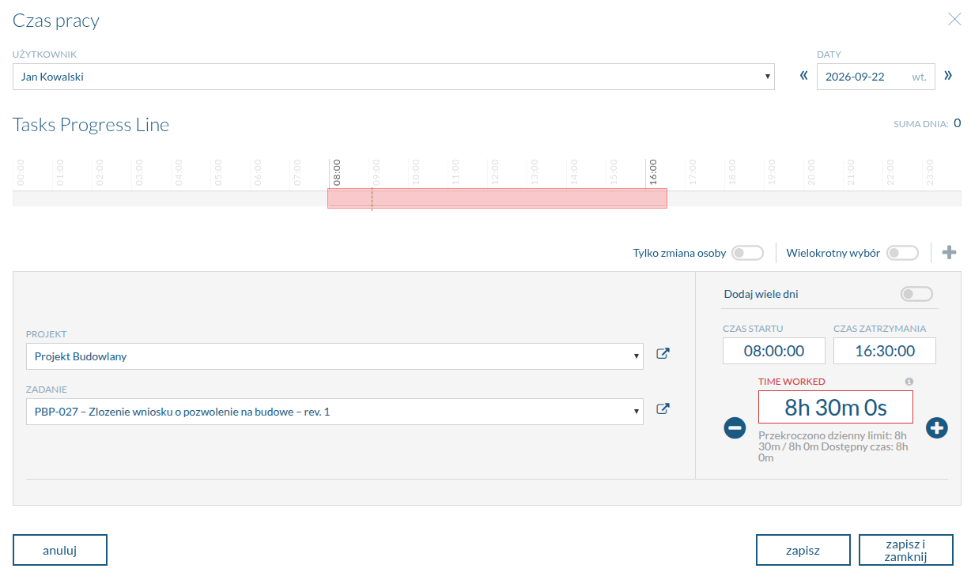
Task: Decrease time worked with minus button
Action: [x=735, y=428]
